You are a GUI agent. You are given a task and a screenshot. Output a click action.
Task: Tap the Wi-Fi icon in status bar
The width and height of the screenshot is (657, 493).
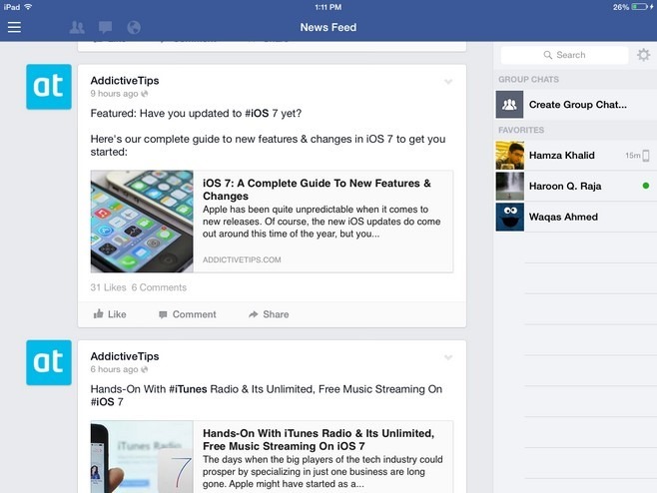(x=28, y=7)
